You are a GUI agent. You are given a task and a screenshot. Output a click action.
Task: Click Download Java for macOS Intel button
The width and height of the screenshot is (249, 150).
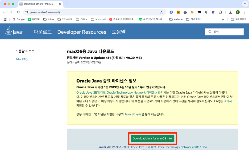(152, 138)
